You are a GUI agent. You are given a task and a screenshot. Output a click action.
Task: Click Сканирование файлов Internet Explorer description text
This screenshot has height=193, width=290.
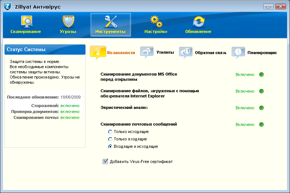[150, 93]
